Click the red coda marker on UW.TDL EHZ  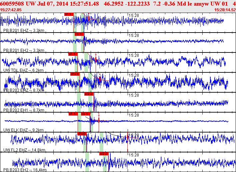[x=96, y=59]
